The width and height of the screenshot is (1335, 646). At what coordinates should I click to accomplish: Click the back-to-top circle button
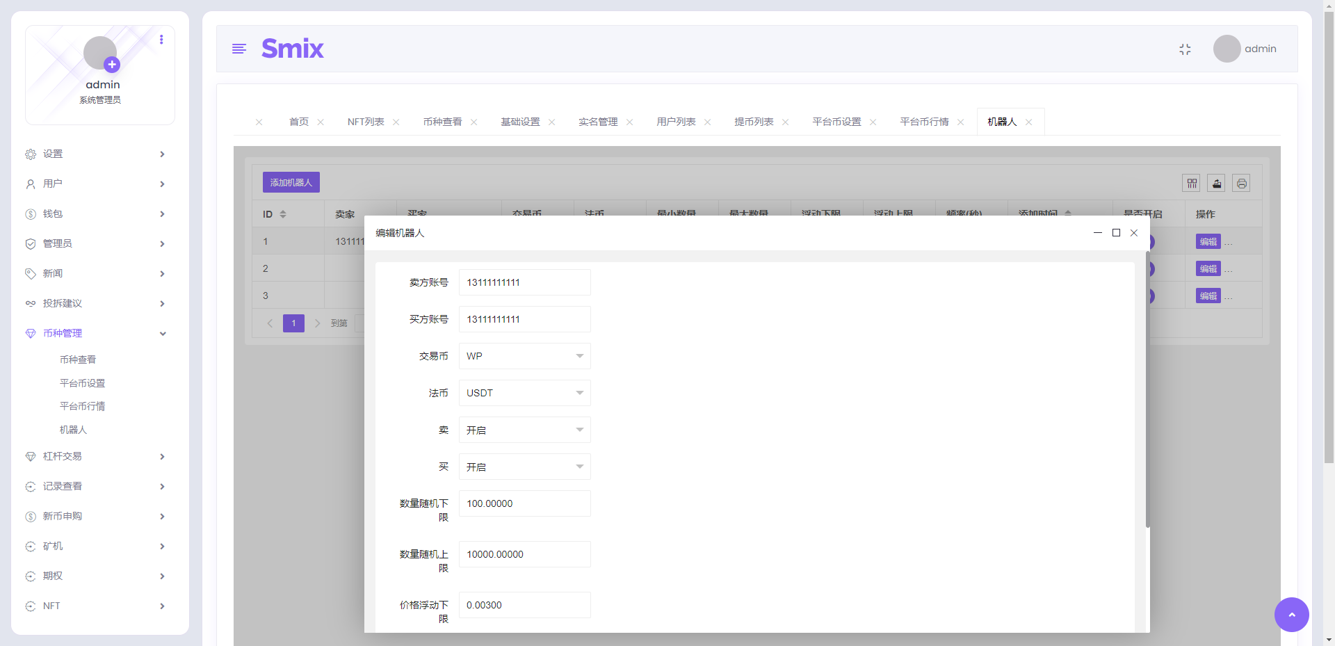click(x=1291, y=615)
